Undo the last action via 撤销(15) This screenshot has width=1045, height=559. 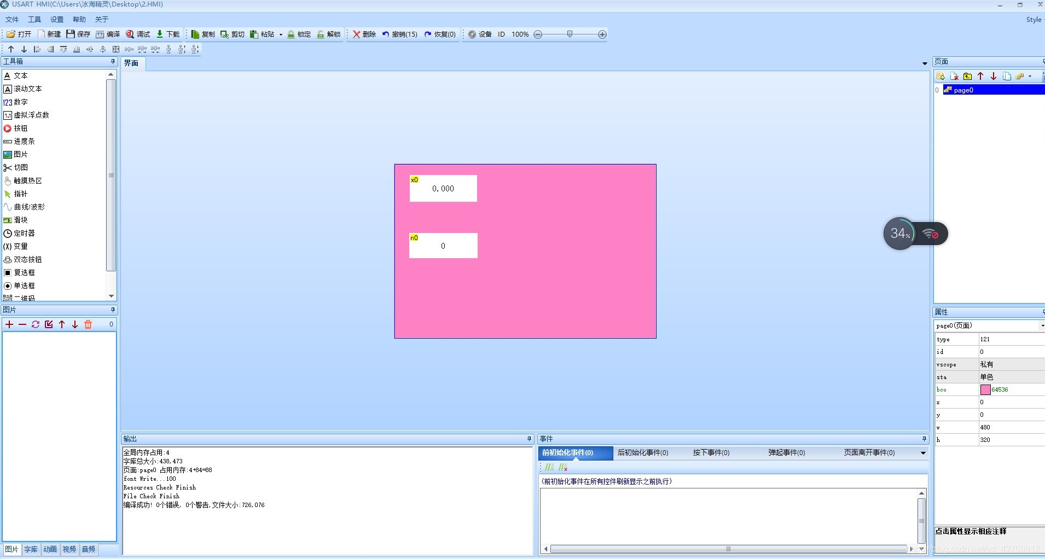[x=399, y=34]
